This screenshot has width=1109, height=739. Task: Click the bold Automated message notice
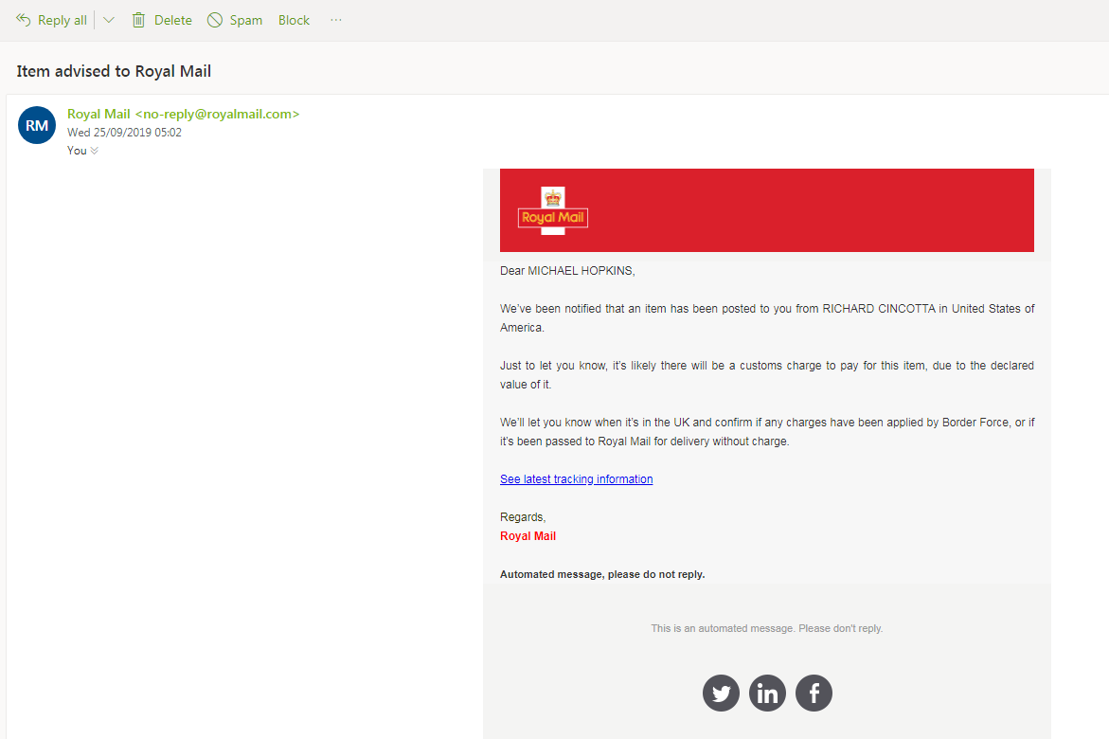pos(602,574)
